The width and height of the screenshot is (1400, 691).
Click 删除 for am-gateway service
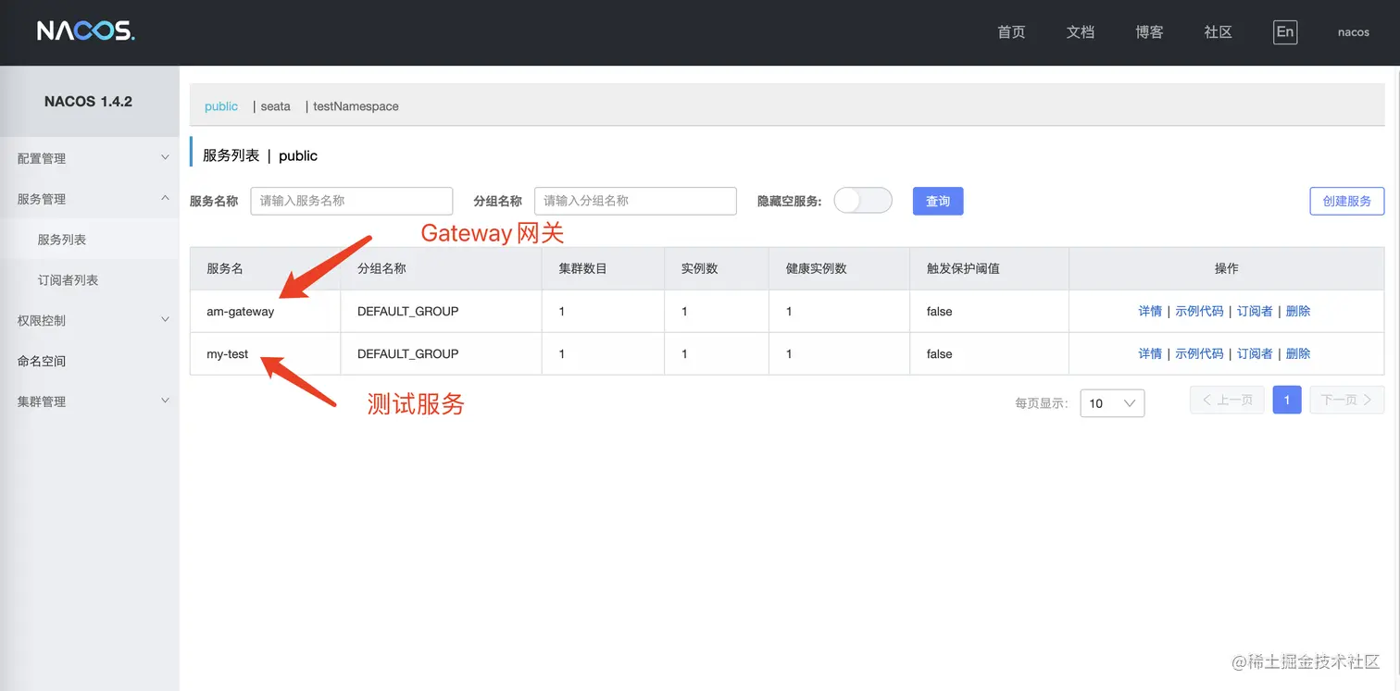tap(1298, 312)
